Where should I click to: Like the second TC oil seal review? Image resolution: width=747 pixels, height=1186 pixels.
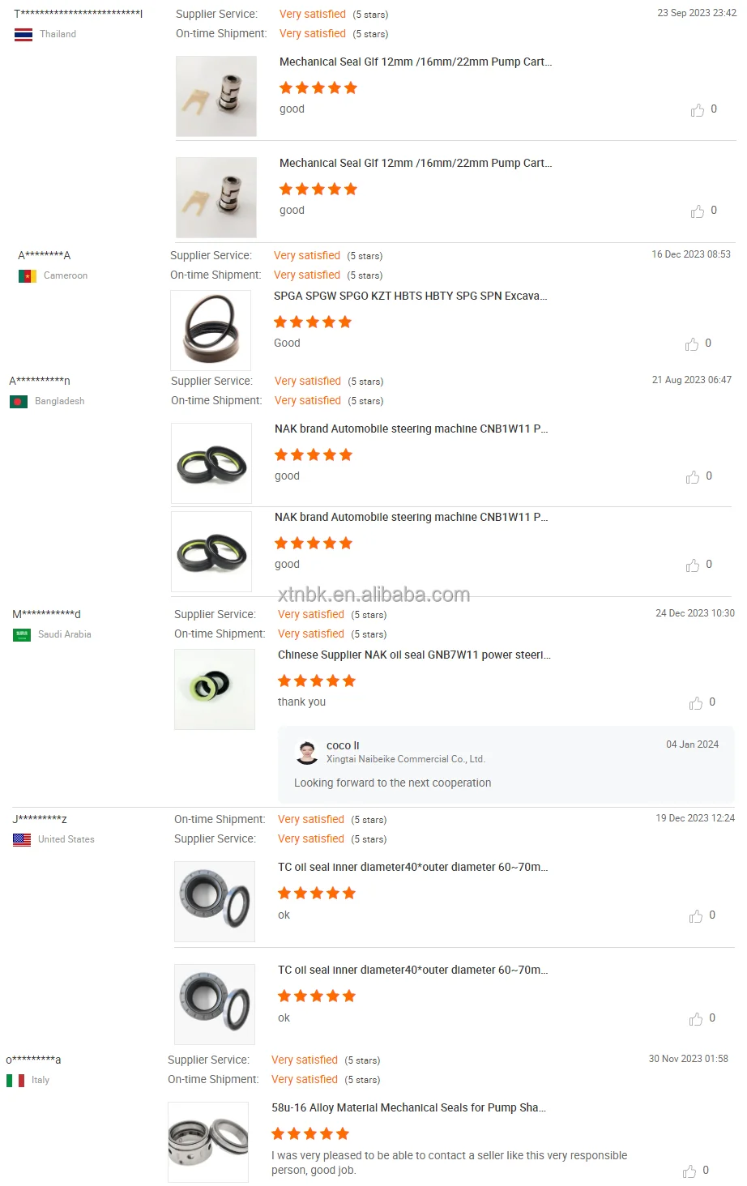695,1019
